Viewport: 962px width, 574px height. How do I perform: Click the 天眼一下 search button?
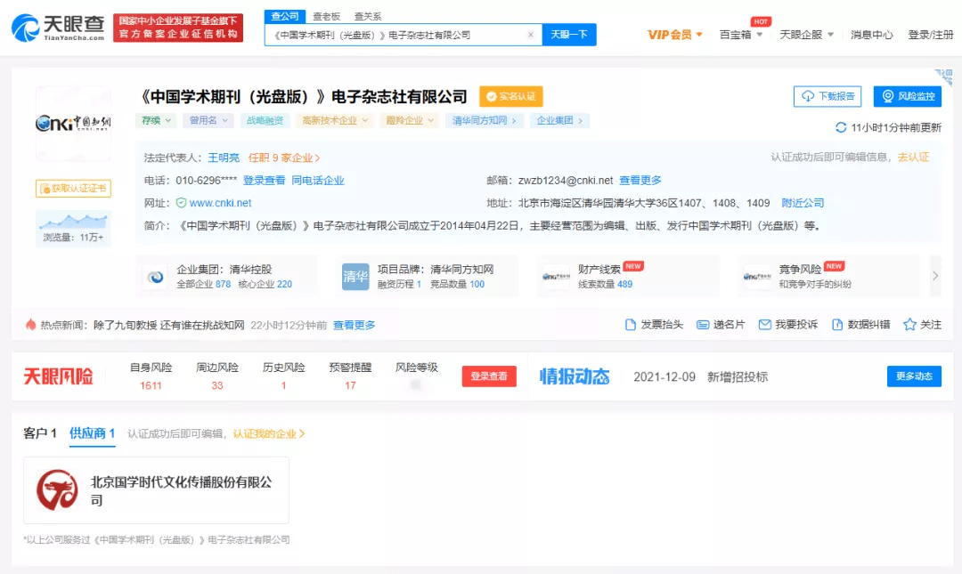point(569,35)
